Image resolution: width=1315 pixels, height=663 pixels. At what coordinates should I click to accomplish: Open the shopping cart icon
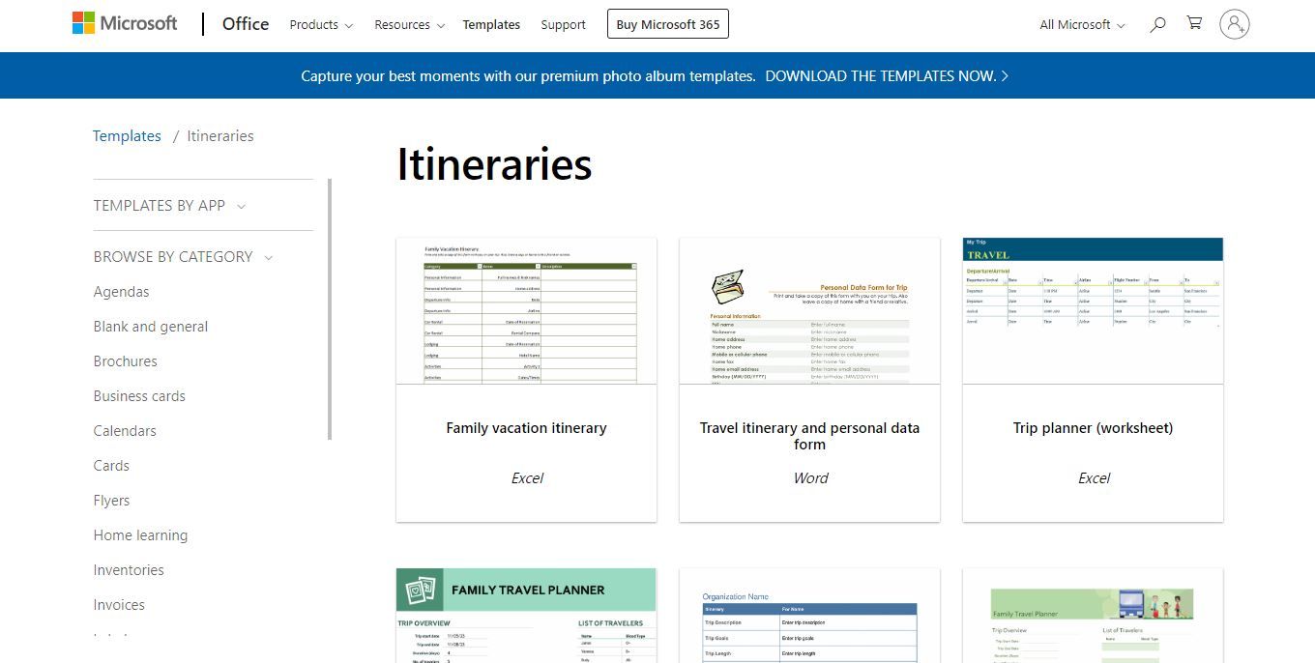coord(1195,23)
